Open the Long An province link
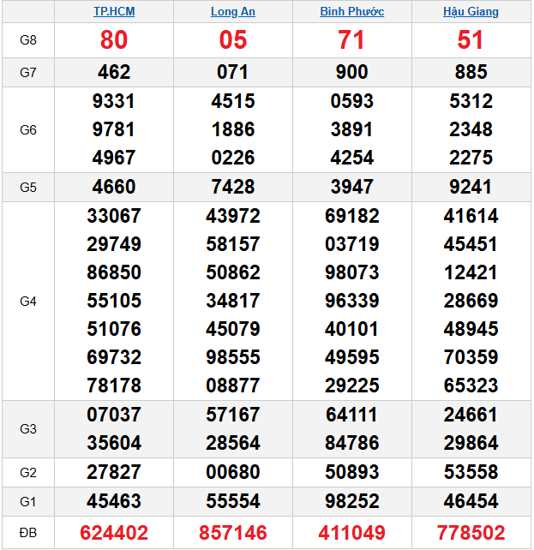This screenshot has height=550, width=534. 232,12
